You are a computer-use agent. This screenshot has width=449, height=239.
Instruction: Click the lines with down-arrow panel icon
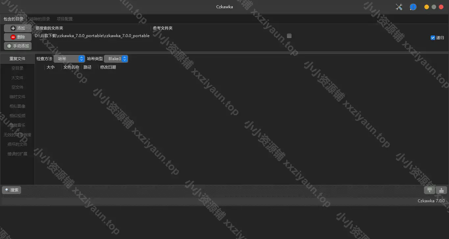click(429, 190)
